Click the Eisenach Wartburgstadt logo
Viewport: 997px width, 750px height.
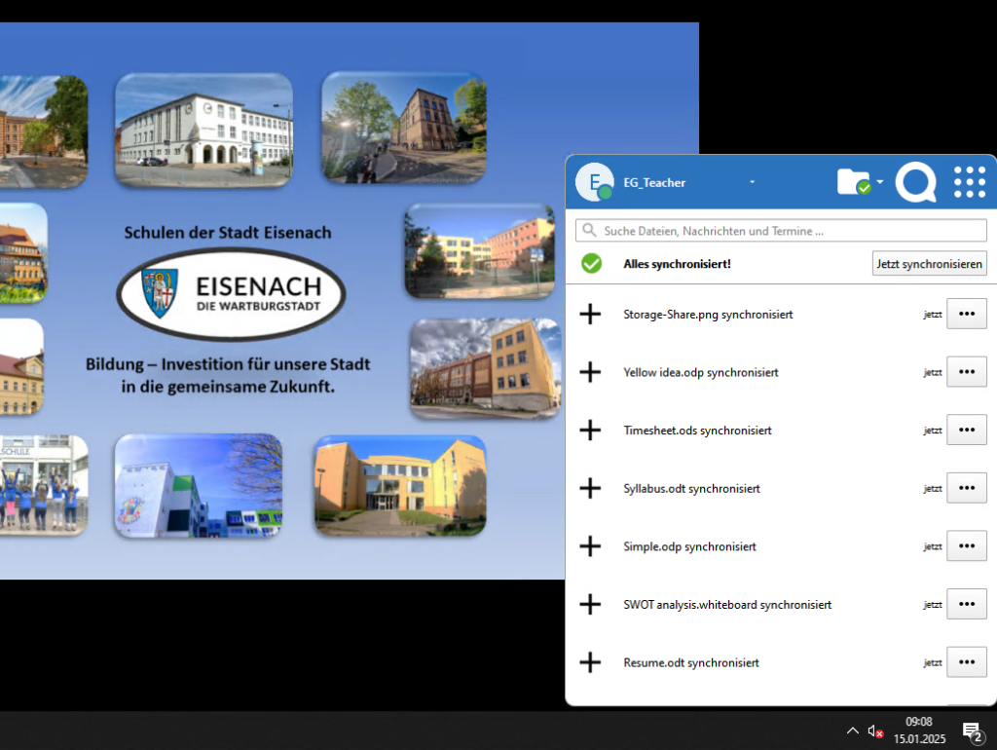coord(231,294)
